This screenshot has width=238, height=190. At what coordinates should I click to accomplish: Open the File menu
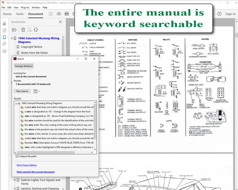(x=3, y=8)
